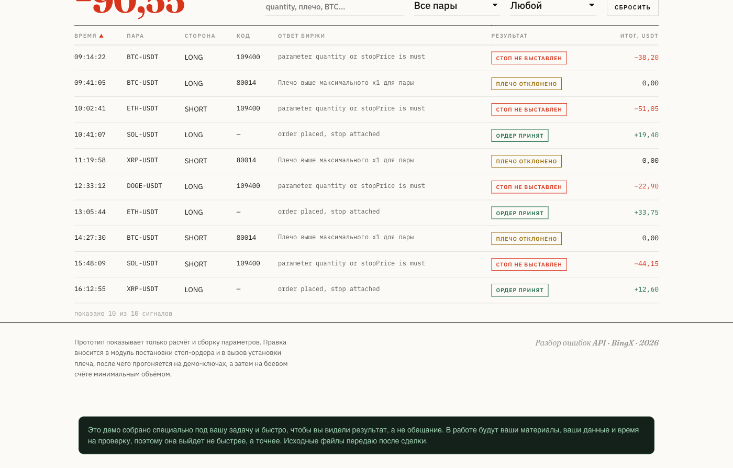Click code 109400 in the 09:14:22 row

point(248,57)
